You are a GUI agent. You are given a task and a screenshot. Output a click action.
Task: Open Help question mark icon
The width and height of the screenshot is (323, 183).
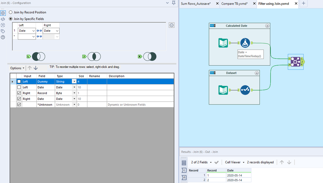[3, 37]
